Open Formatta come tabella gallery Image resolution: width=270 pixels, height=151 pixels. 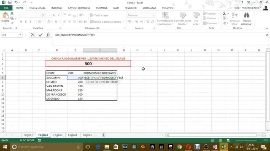[183, 19]
